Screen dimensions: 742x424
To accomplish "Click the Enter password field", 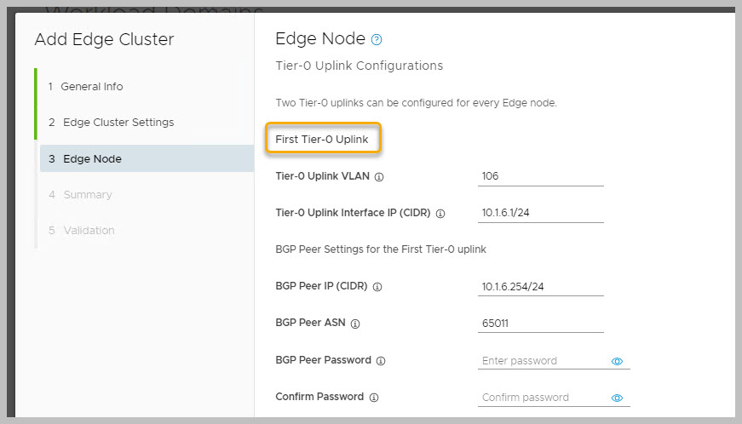I will 542,361.
